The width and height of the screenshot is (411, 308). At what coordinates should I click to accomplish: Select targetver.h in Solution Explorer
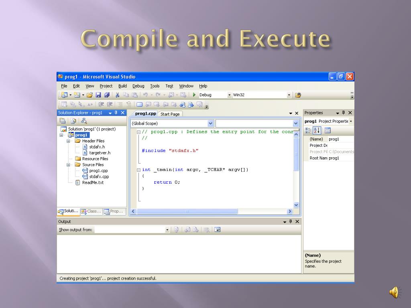click(x=96, y=153)
